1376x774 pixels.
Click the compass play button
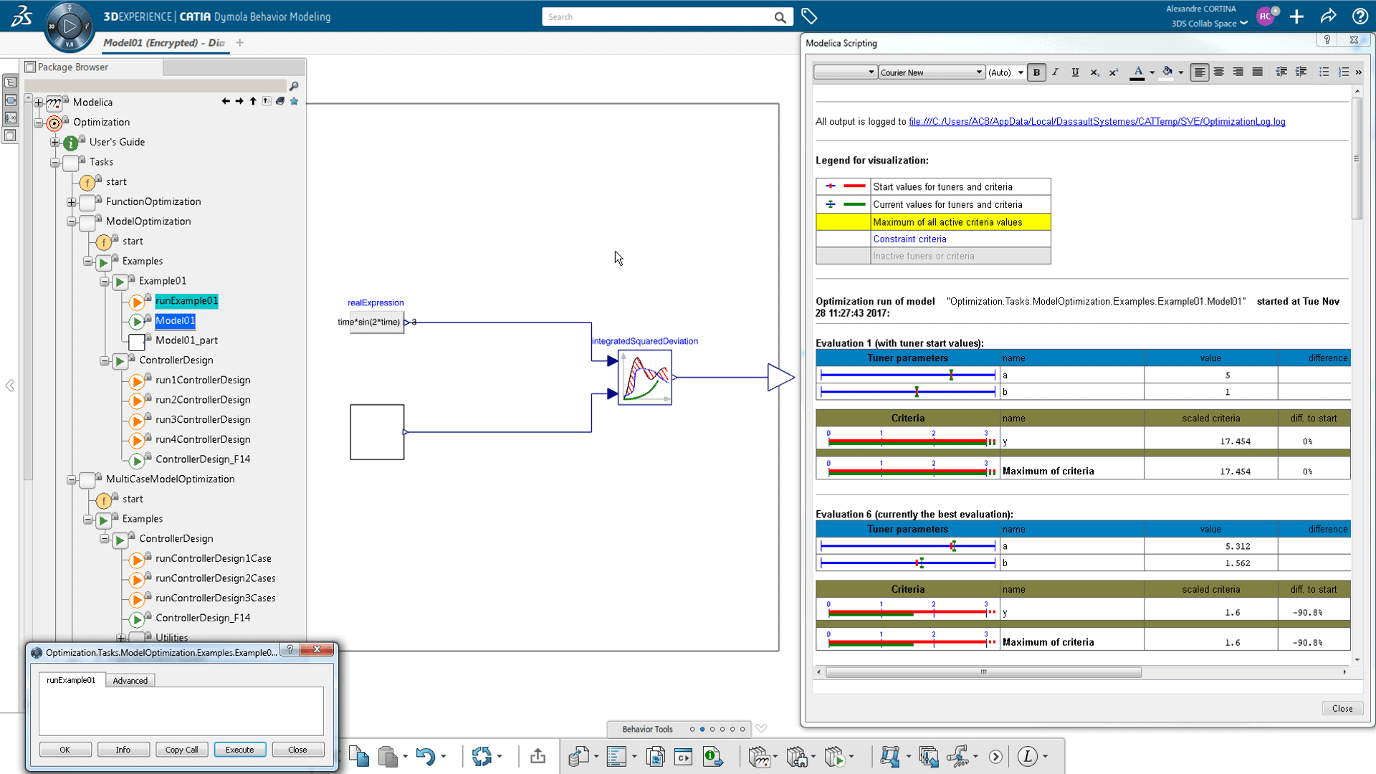pos(70,27)
